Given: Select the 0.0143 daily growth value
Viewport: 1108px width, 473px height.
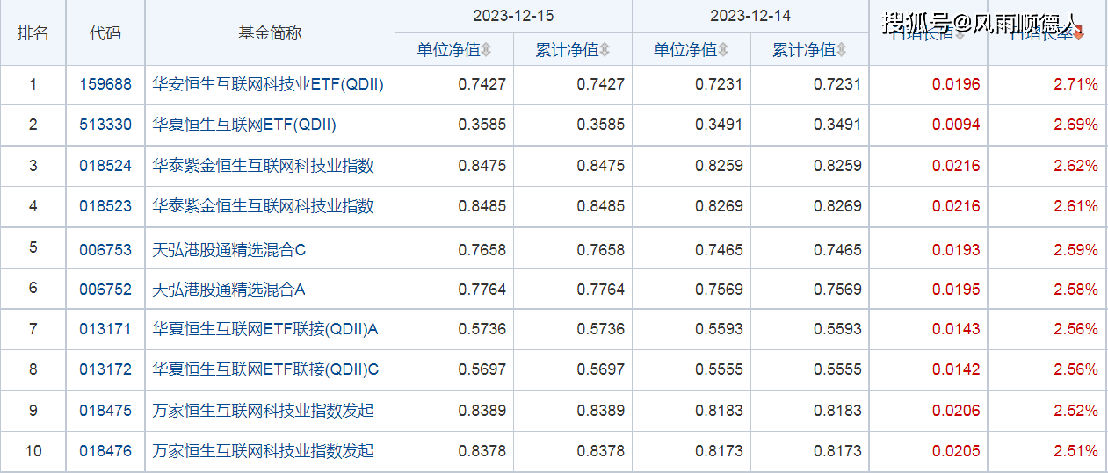Looking at the screenshot, I should 956,329.
